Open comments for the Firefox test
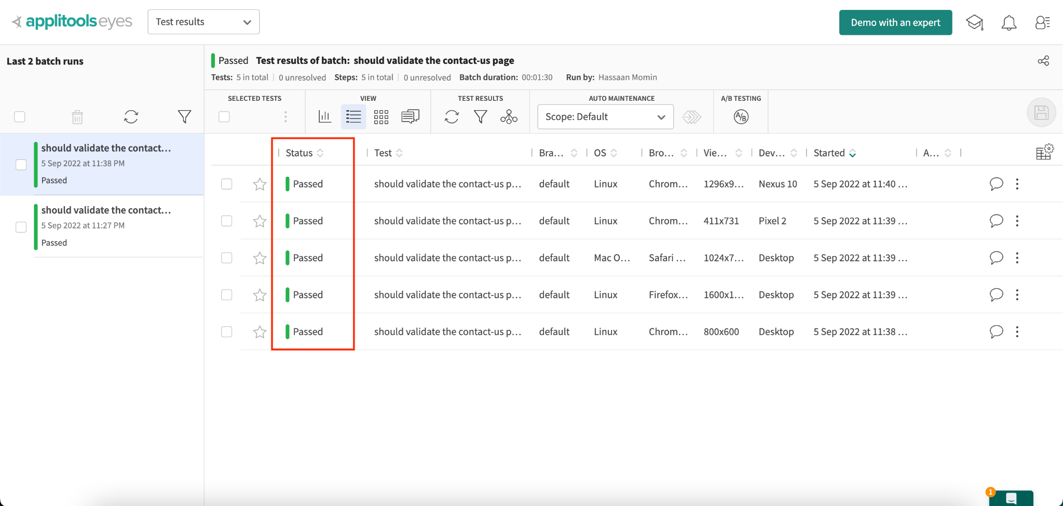Screen dimensions: 1063x506 pyautogui.click(x=996, y=295)
